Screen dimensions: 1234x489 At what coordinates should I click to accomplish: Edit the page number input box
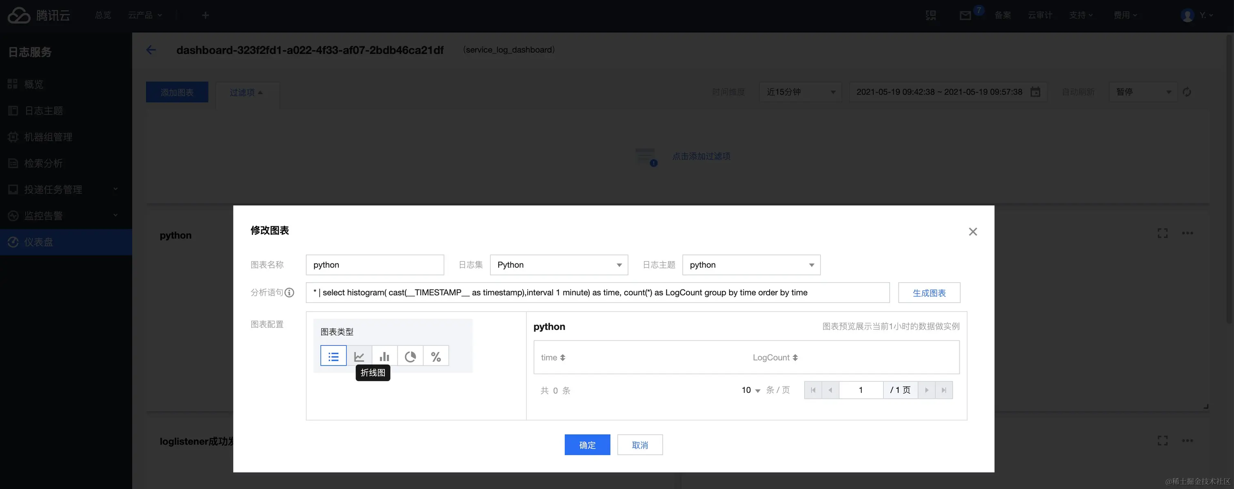point(861,390)
